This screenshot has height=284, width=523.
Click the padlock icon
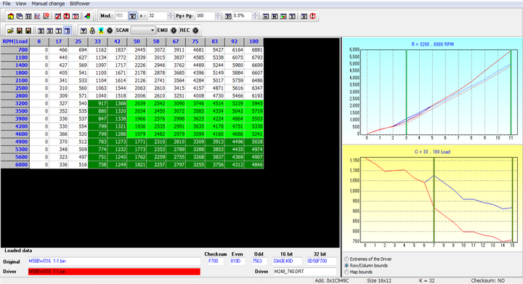[92, 31]
